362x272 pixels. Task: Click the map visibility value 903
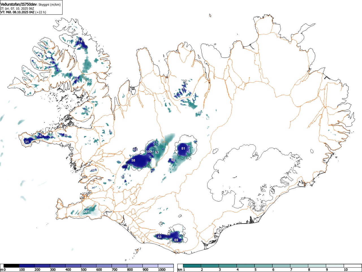point(90,82)
